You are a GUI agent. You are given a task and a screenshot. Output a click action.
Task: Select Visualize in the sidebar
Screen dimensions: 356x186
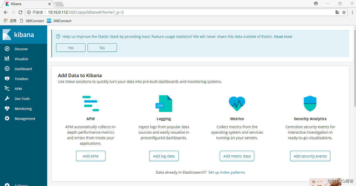(x=21, y=59)
